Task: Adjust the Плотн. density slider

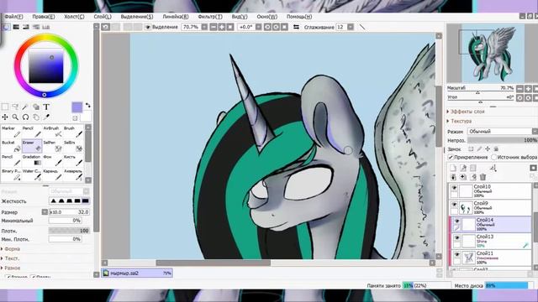Action: pos(69,231)
